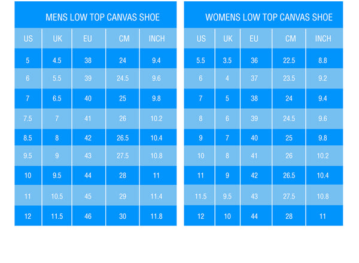
Task: Click the Womens Low Top Canvas Shoe title
Action: (x=269, y=17)
